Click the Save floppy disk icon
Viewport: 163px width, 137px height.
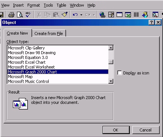[1, 15]
